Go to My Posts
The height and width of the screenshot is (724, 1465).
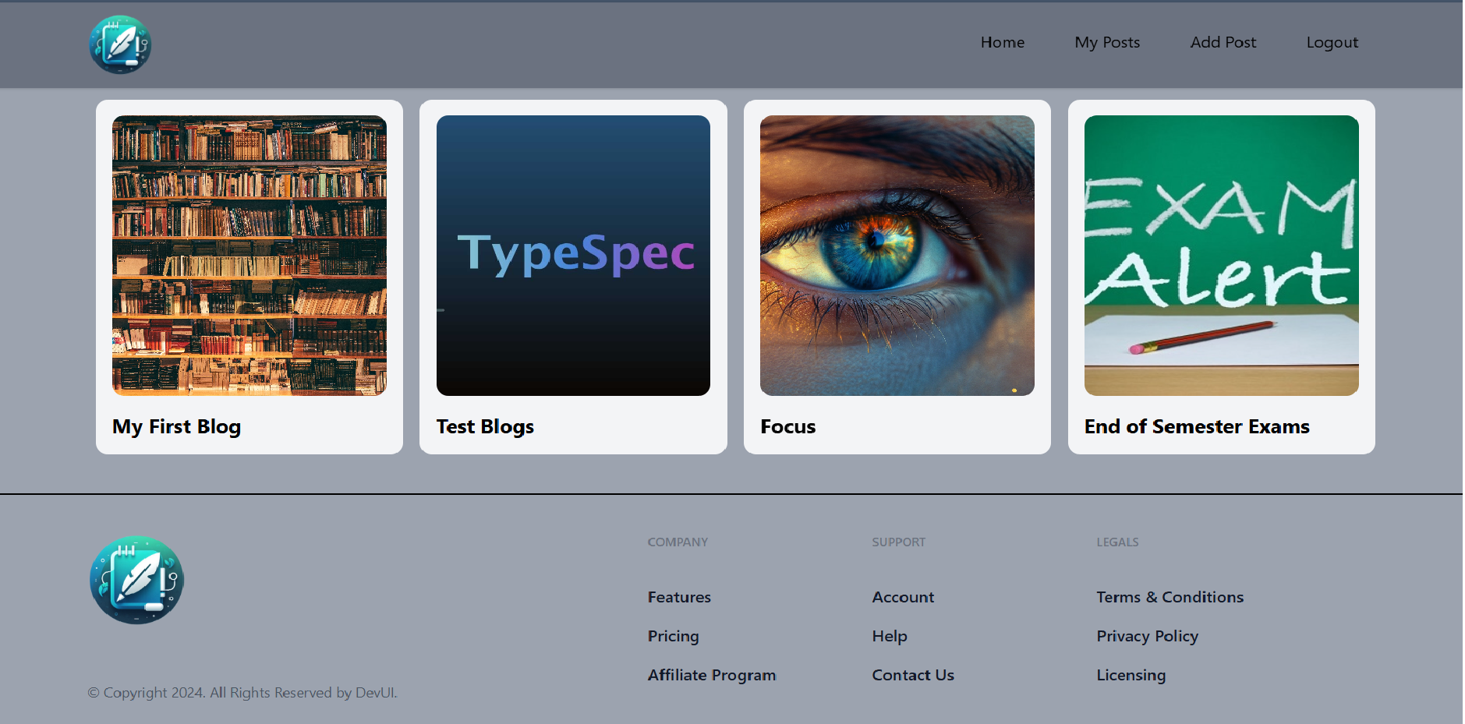pyautogui.click(x=1106, y=42)
